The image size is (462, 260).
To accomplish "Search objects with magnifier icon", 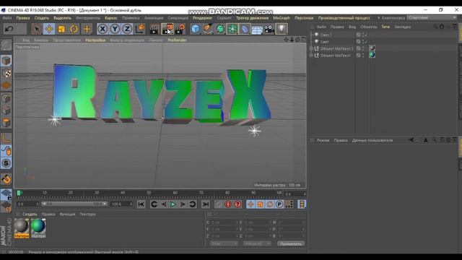I will coord(435,27).
